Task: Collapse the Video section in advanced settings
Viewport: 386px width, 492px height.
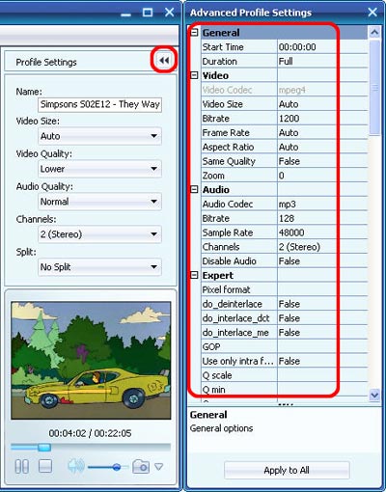Action: point(194,75)
